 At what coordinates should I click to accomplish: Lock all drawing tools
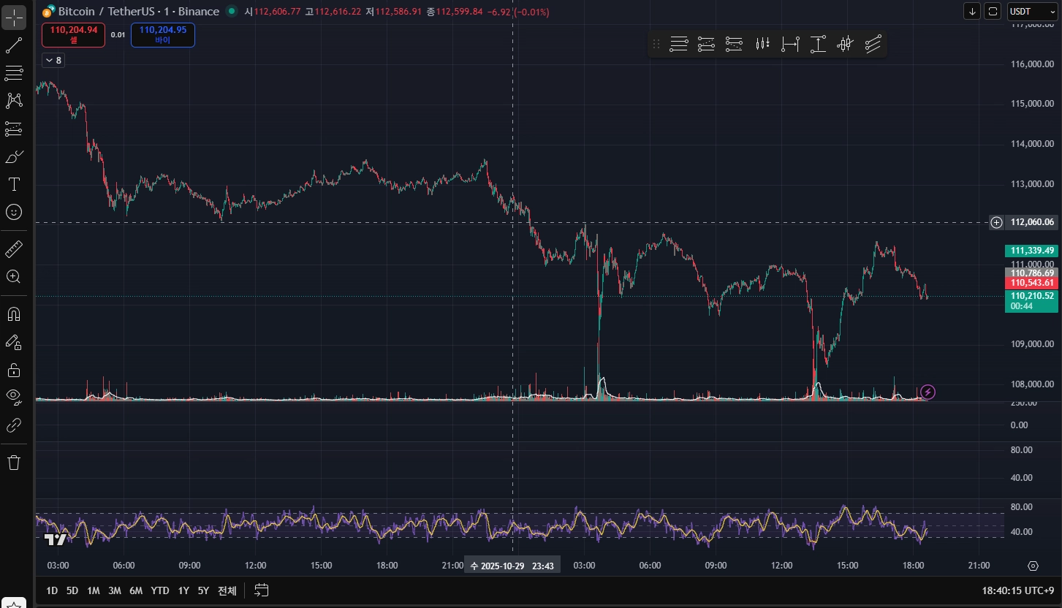[14, 369]
